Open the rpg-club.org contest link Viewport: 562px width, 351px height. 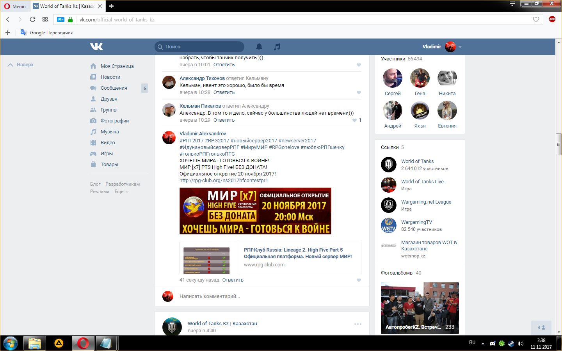224,181
